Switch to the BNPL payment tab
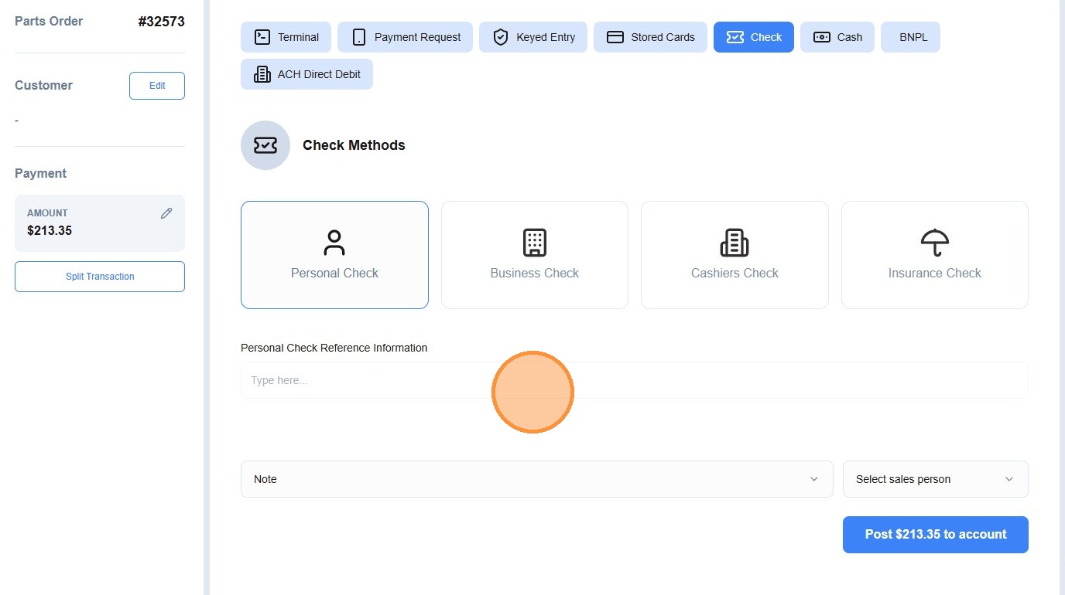This screenshot has height=595, width=1065. click(910, 37)
